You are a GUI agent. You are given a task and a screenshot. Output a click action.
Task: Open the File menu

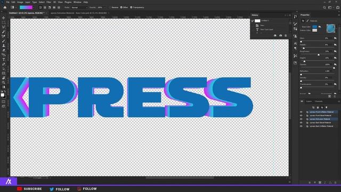(x=7, y=2)
